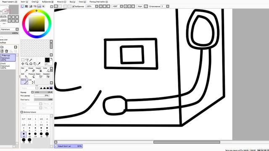Choose brush size preset 5
The height and width of the screenshot is (151, 269).
(24, 129)
